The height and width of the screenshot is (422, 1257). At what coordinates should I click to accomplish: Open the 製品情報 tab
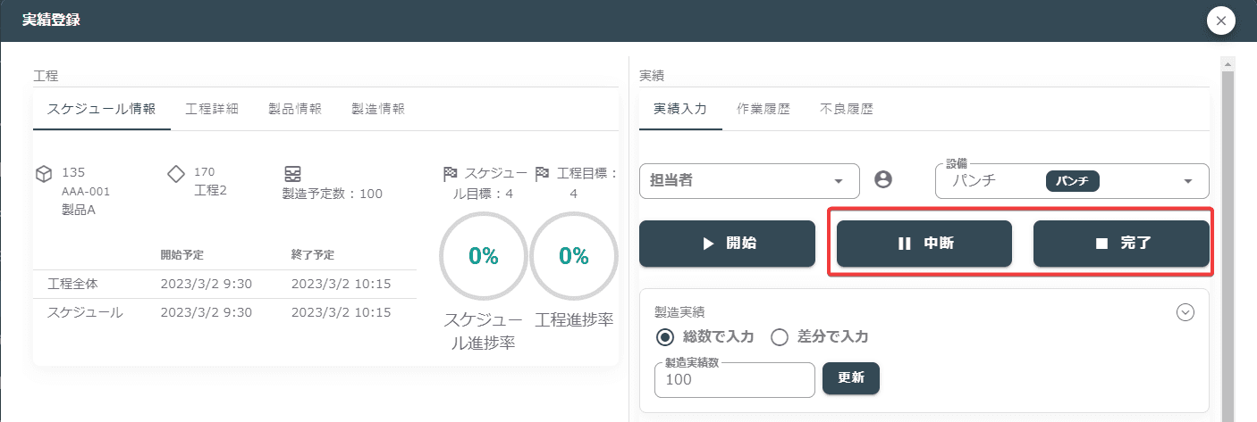295,109
